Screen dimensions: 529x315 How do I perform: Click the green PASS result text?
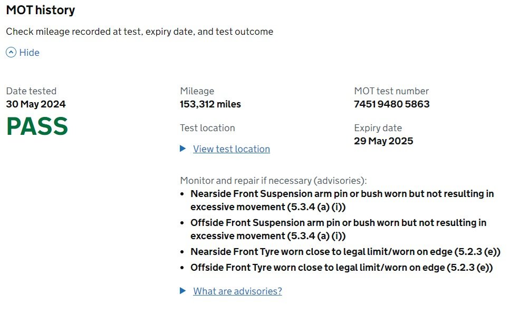(x=37, y=126)
